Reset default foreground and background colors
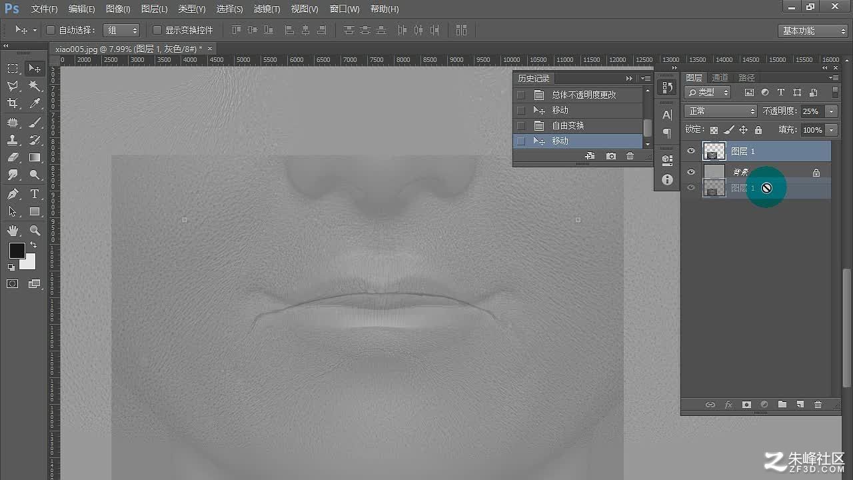The height and width of the screenshot is (480, 853). tap(11, 267)
